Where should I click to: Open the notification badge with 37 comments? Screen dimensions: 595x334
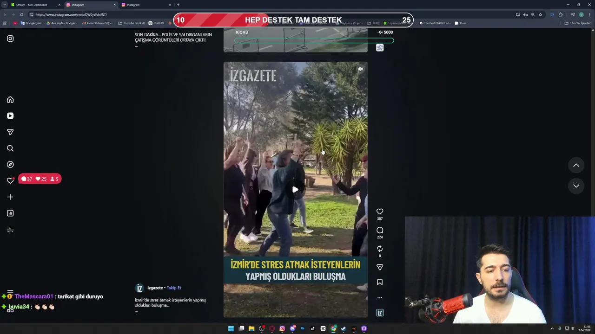[x=40, y=179]
